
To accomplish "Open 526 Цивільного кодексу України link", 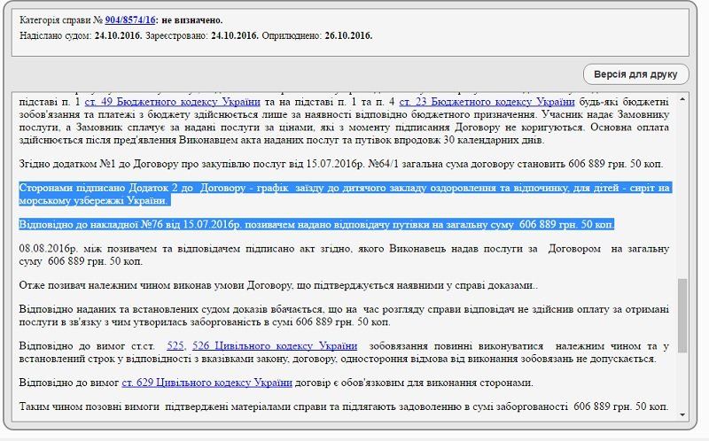I will 275,346.
